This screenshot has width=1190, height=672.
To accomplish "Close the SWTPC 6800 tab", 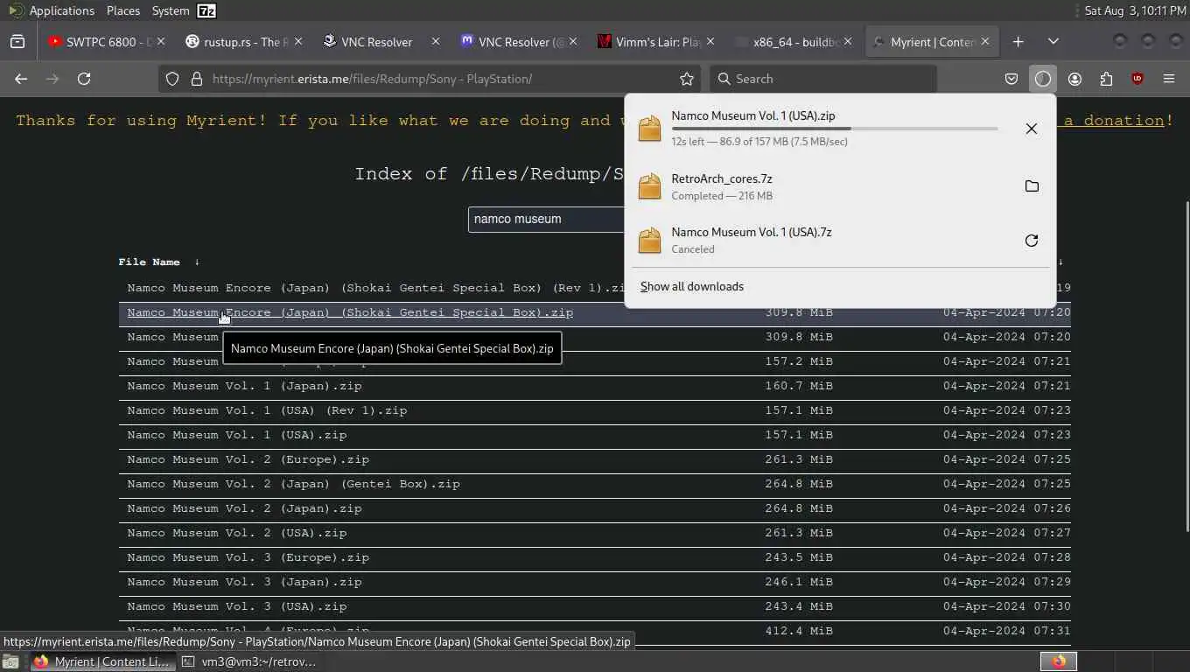I will pyautogui.click(x=161, y=41).
